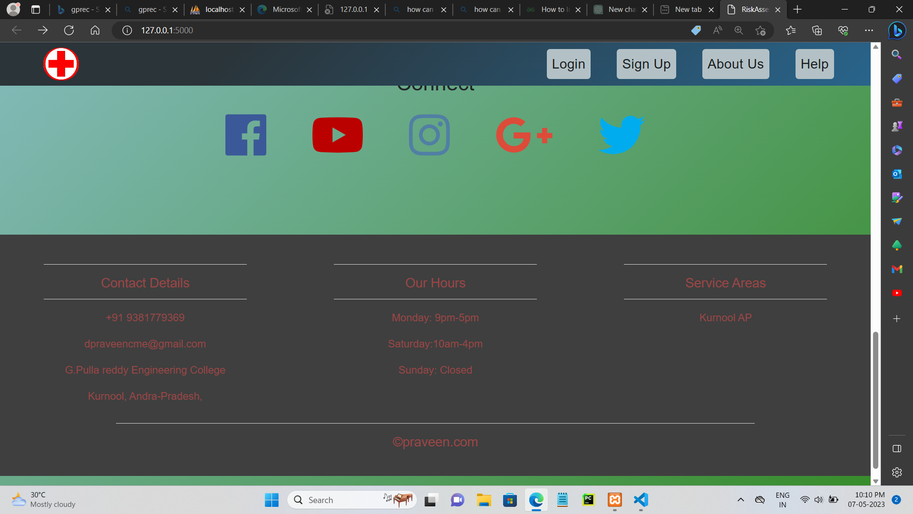Open Outlook in the Edge sidebar

tap(897, 174)
